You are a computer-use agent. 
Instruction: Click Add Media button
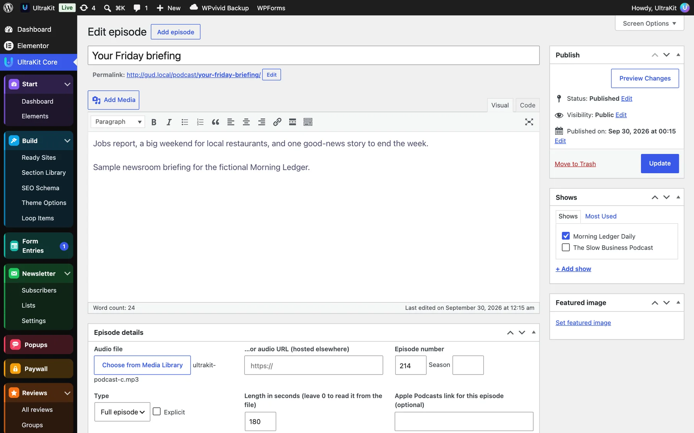(x=114, y=100)
